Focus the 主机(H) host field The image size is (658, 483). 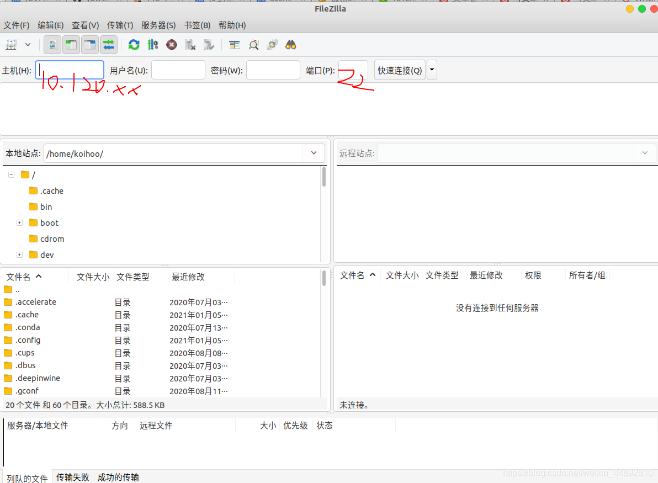[70, 70]
